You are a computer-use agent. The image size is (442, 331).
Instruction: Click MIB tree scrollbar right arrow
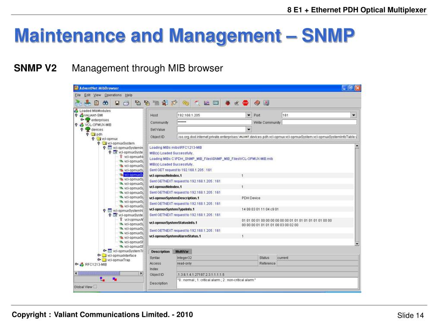141,273
